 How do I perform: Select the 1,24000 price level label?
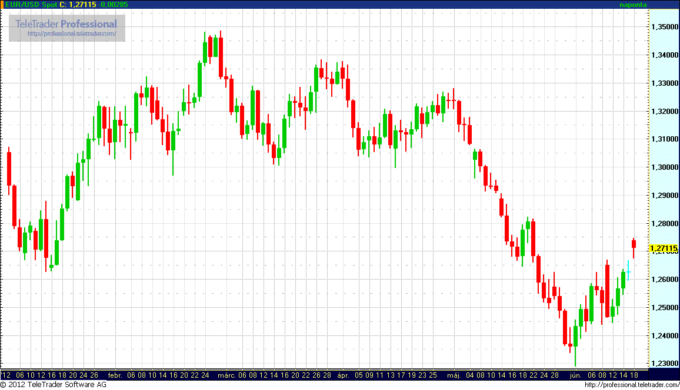[664, 335]
